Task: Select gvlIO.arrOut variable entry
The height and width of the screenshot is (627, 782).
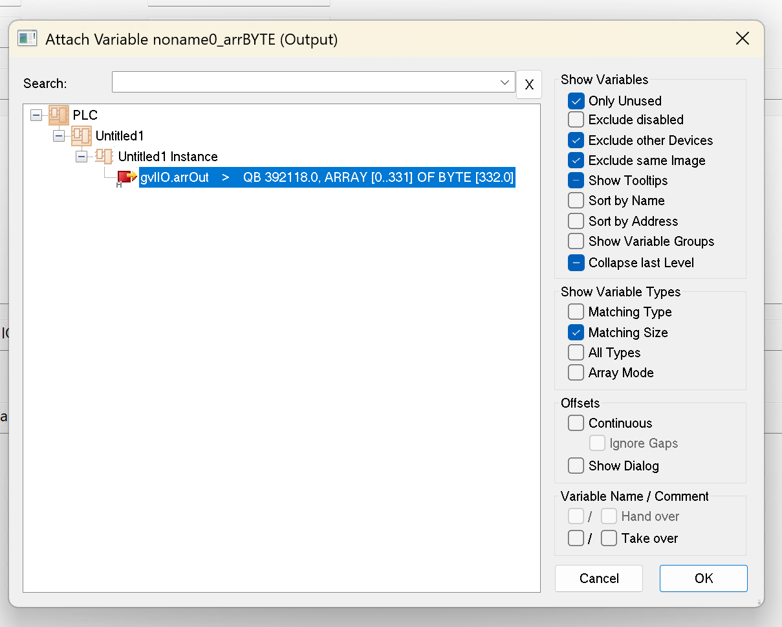Action: 327,177
